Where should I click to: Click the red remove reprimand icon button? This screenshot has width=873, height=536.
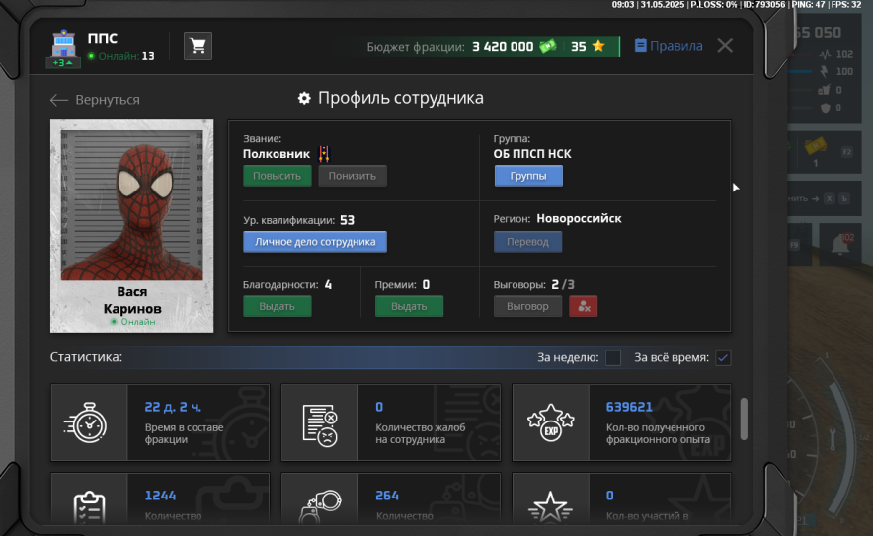click(583, 306)
